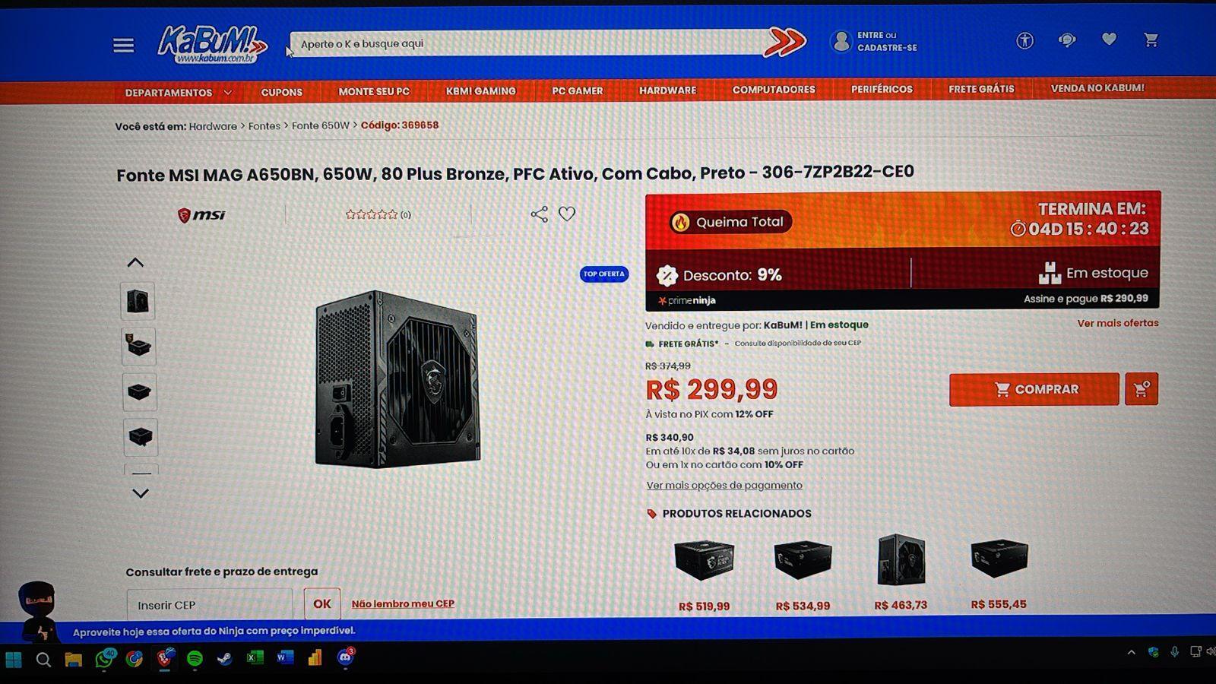Expand the Departamentos dropdown
The height and width of the screenshot is (684, 1216).
pos(179,93)
